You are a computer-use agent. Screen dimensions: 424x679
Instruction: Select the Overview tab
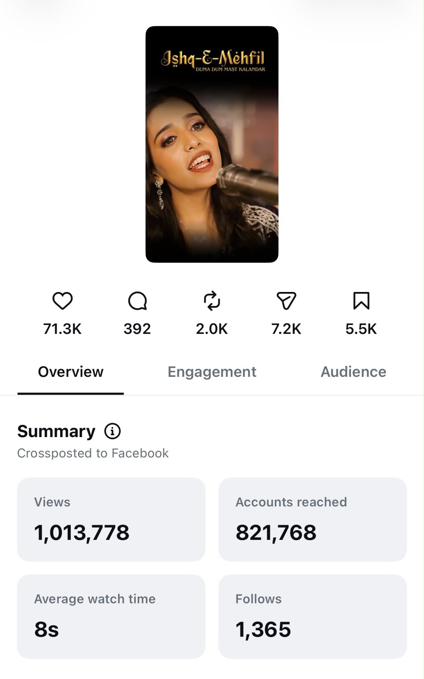pos(70,372)
